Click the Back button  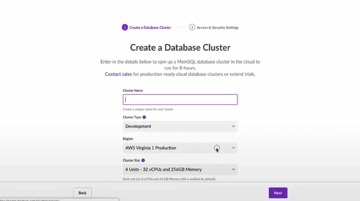[x=82, y=193]
